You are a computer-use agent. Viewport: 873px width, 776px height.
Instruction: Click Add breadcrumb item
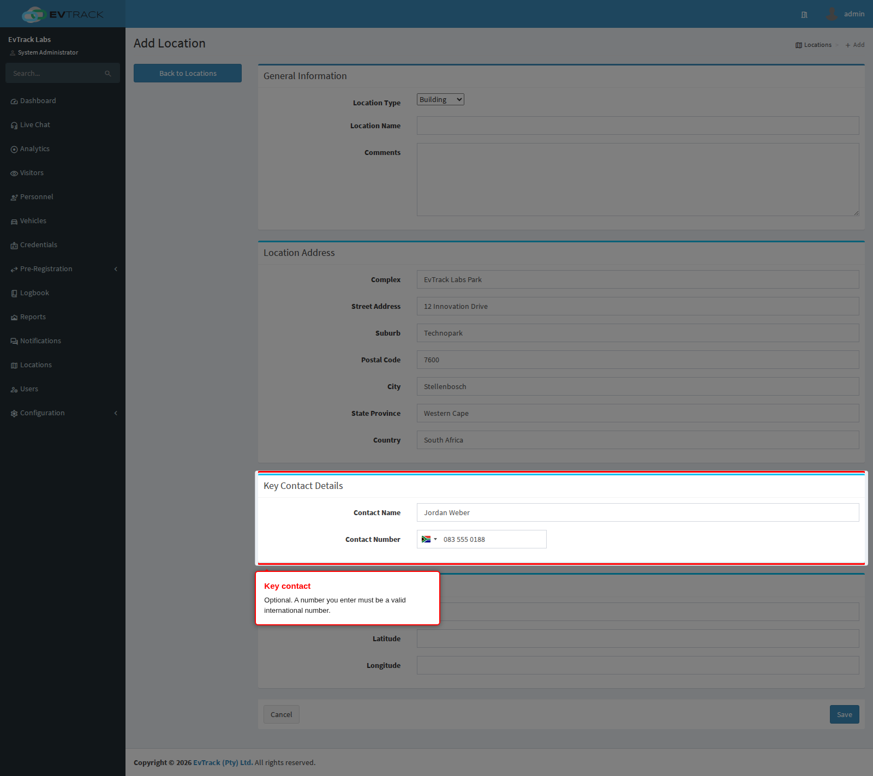(855, 45)
